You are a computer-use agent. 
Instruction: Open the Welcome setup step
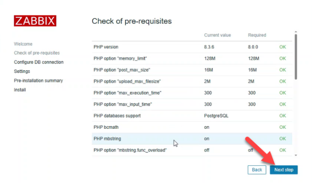coord(23,44)
